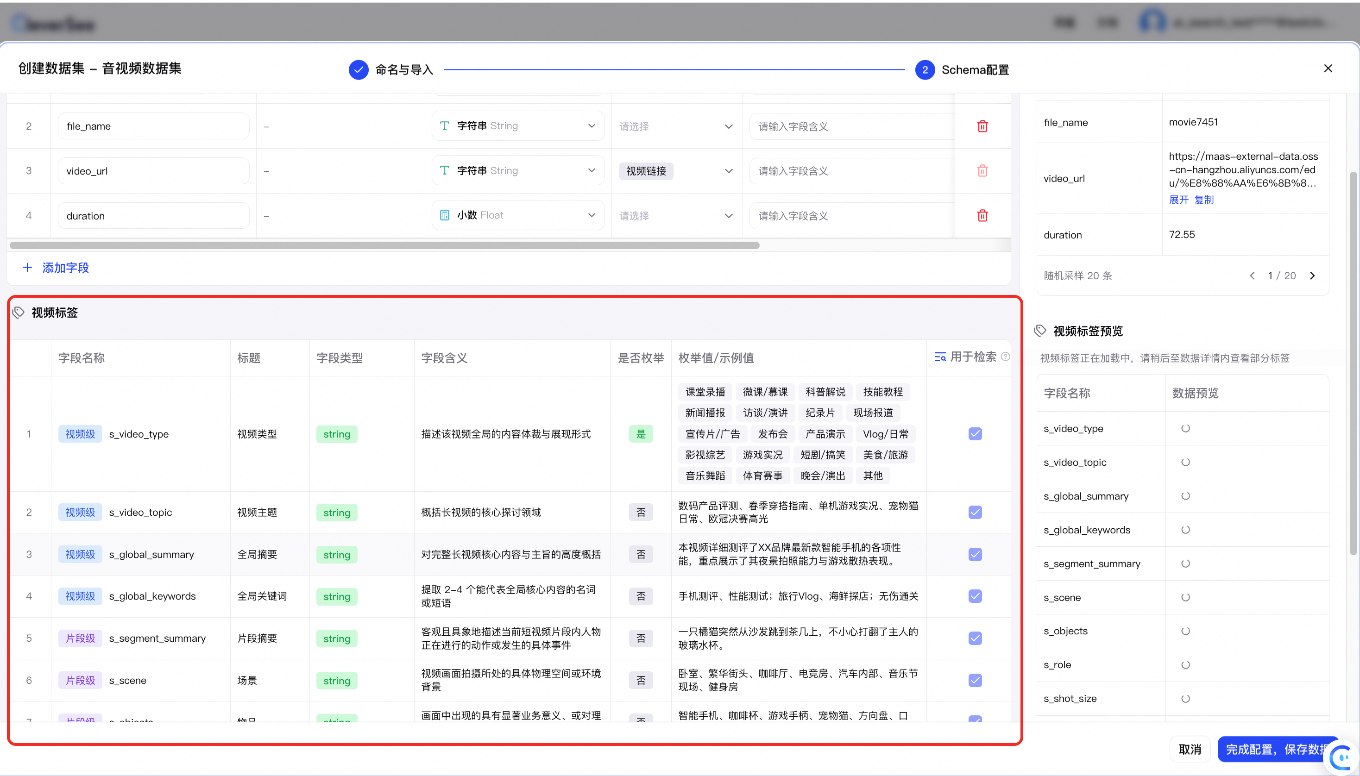Click the 游戏实况 enum tag

point(762,455)
